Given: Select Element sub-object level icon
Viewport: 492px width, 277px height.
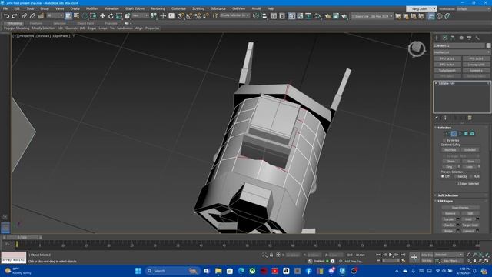Looking at the screenshot, I should click(472, 134).
